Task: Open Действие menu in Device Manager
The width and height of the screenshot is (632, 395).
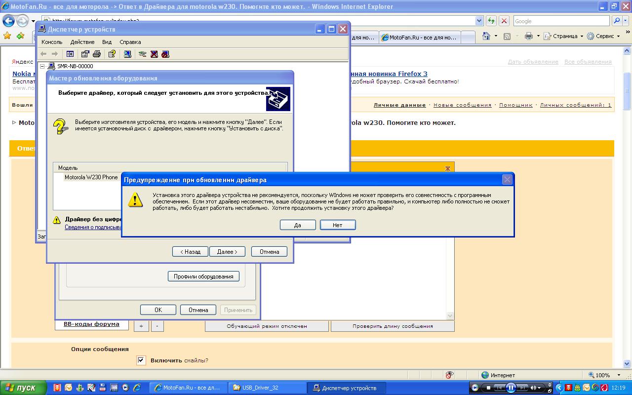Action: click(x=82, y=42)
